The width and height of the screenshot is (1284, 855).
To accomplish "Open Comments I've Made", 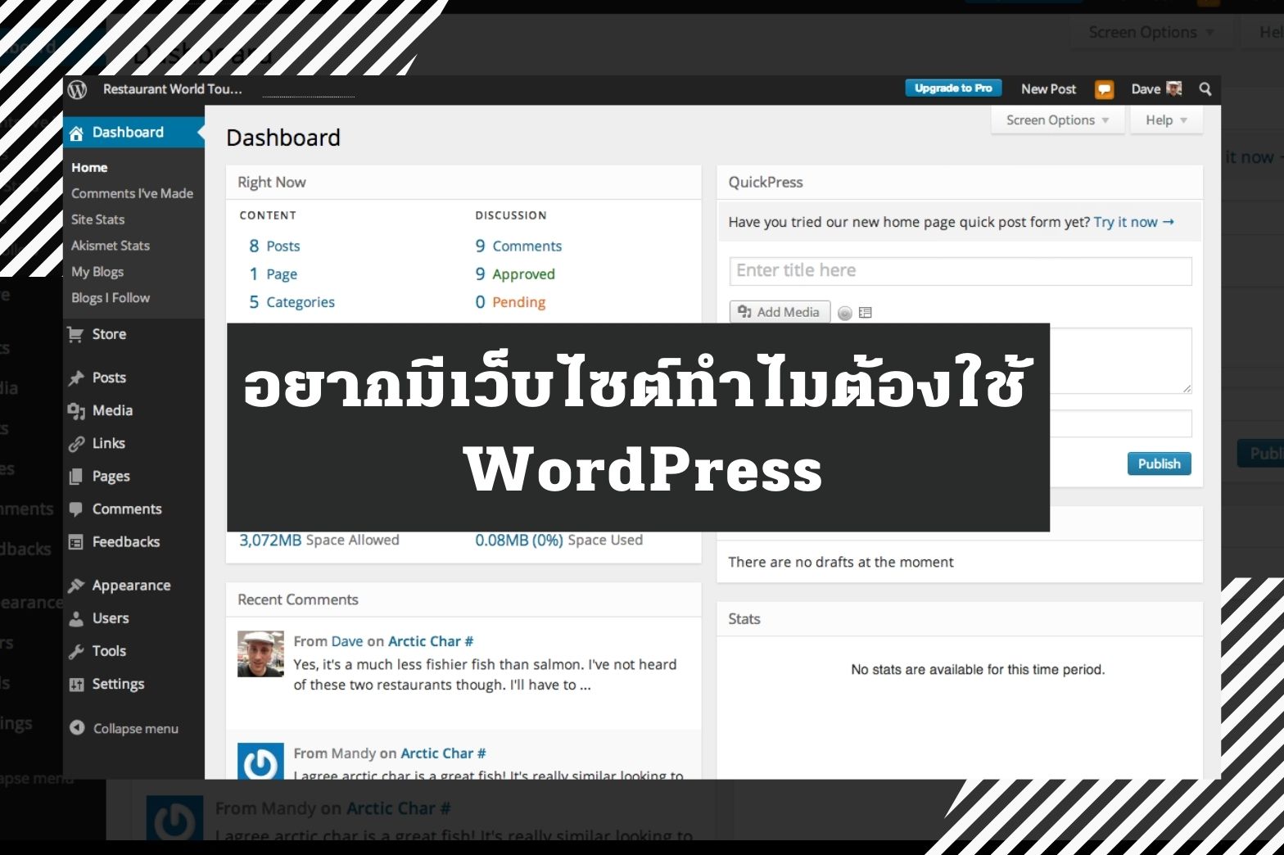I will (x=132, y=193).
